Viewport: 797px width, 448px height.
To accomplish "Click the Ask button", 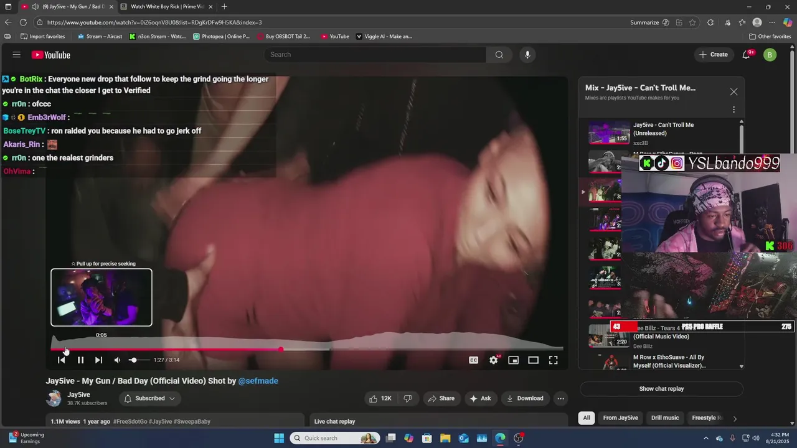I will pos(480,398).
